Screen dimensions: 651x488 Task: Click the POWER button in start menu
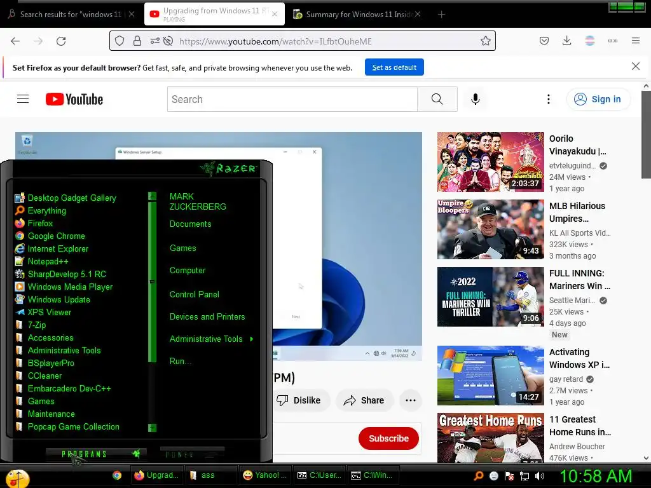click(192, 454)
